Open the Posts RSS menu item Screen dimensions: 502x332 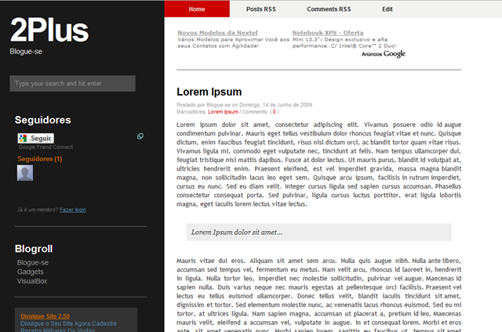(x=261, y=9)
